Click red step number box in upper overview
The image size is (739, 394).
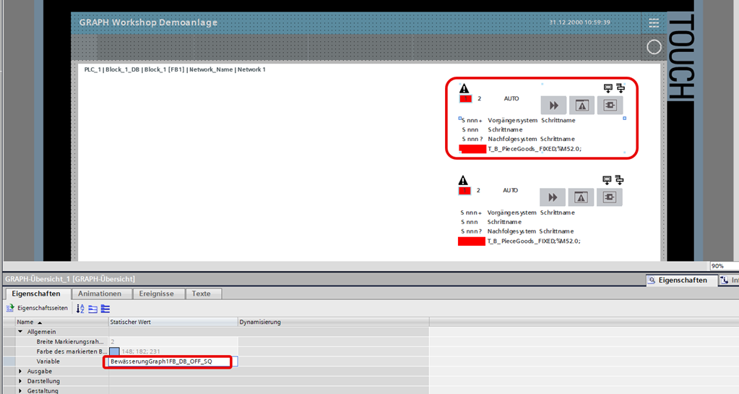(x=465, y=98)
